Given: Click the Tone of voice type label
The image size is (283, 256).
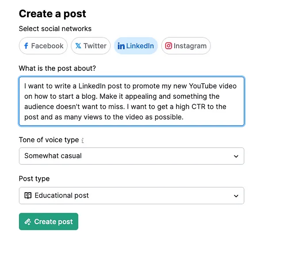Looking at the screenshot, I should point(49,140).
